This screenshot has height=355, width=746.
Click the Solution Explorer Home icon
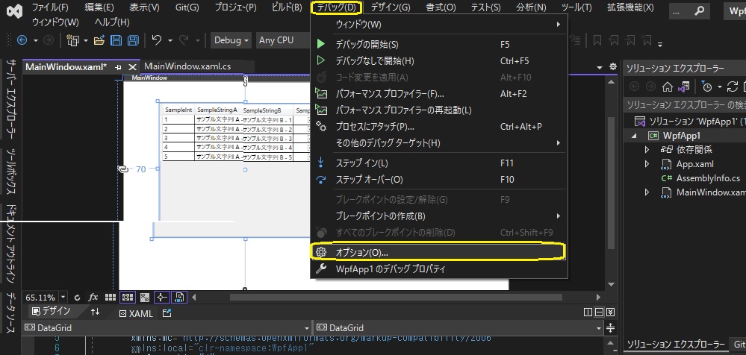[668, 87]
